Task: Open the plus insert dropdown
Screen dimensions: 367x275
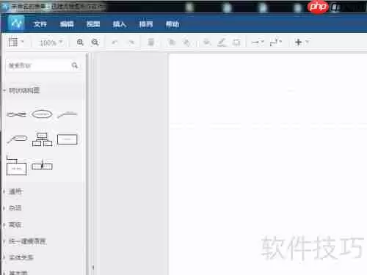Action: (302, 43)
